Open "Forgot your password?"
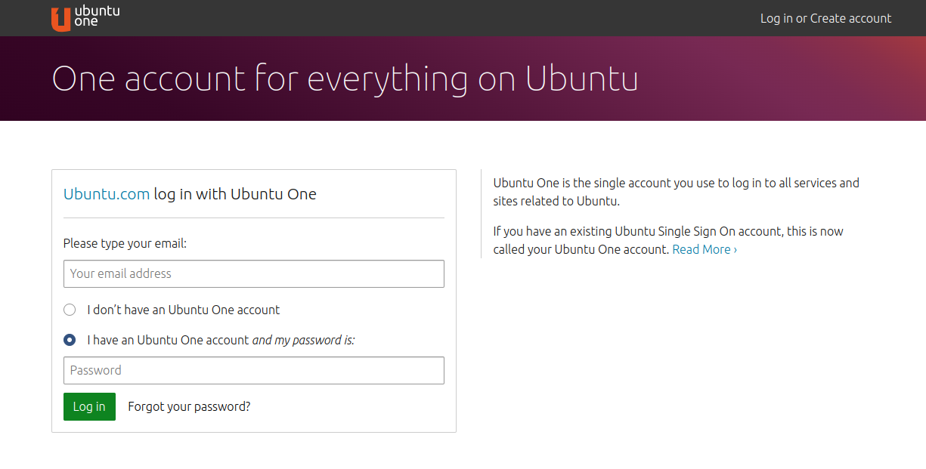 tap(188, 406)
